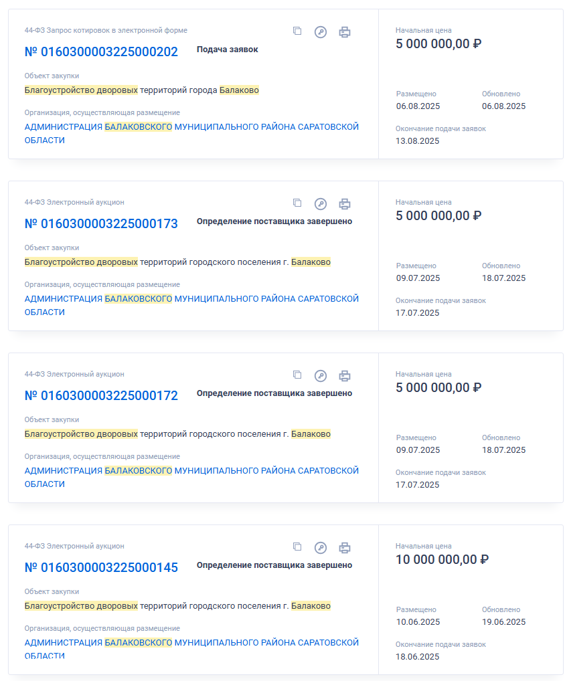This screenshot has width=569, height=681.
Task: Open purchase № 0160300003225000172
Action: click(x=101, y=395)
